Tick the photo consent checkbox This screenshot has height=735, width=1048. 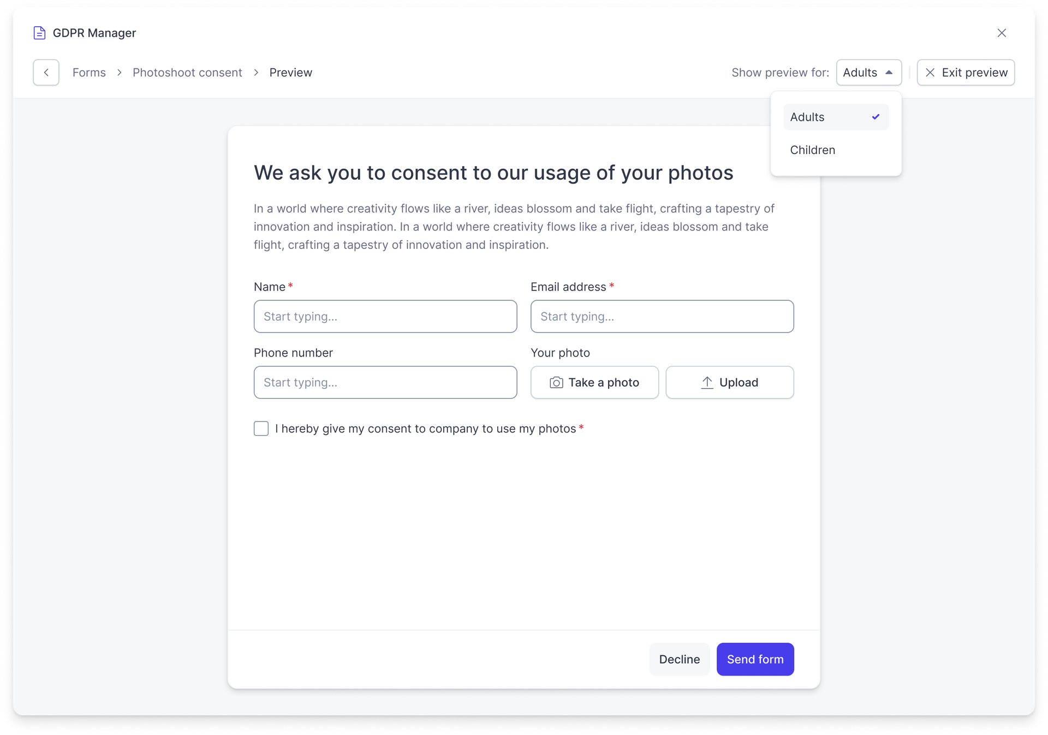(261, 429)
